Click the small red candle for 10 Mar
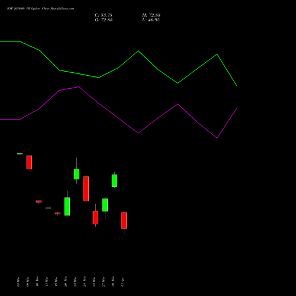This screenshot has height=296, width=296. pyautogui.click(x=38, y=201)
